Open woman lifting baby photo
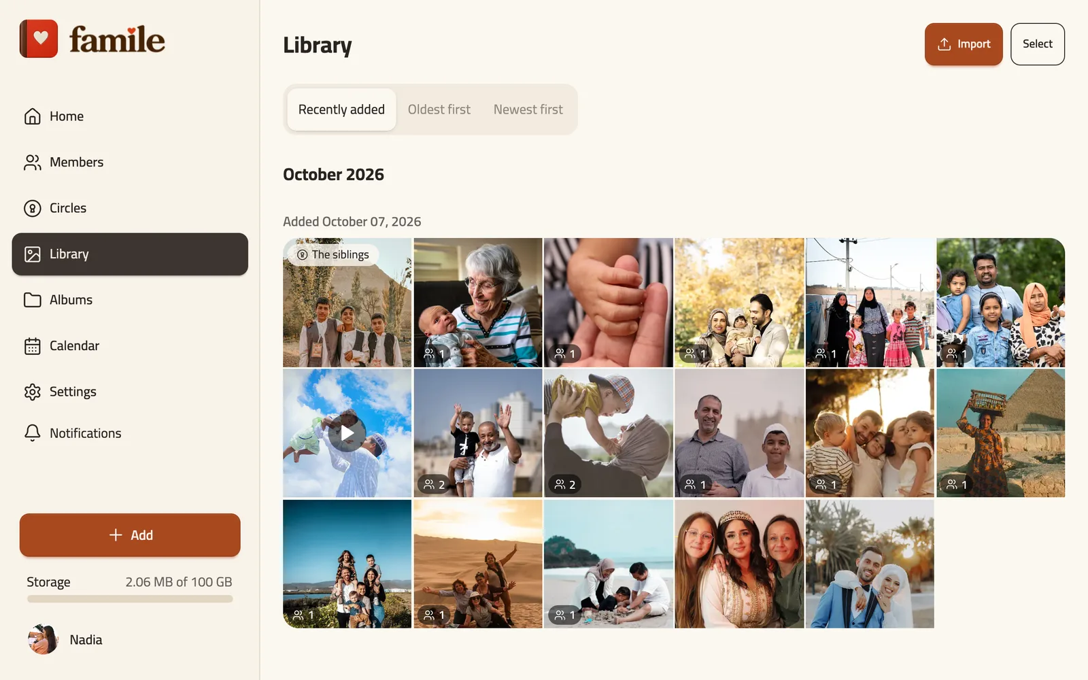Image resolution: width=1088 pixels, height=680 pixels. (x=609, y=433)
